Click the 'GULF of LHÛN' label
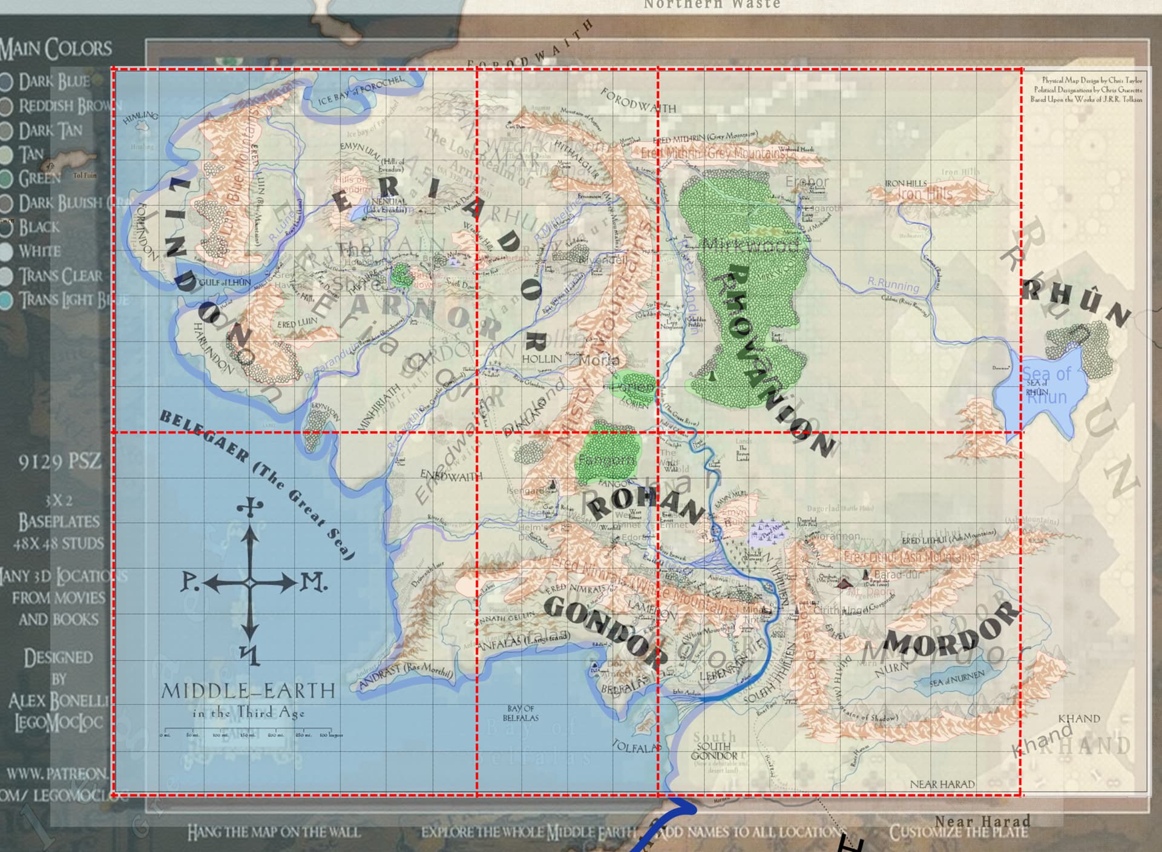 pos(225,282)
